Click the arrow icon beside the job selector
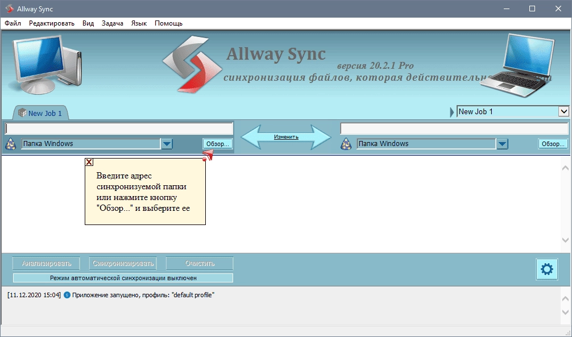The height and width of the screenshot is (337, 572). [x=453, y=112]
